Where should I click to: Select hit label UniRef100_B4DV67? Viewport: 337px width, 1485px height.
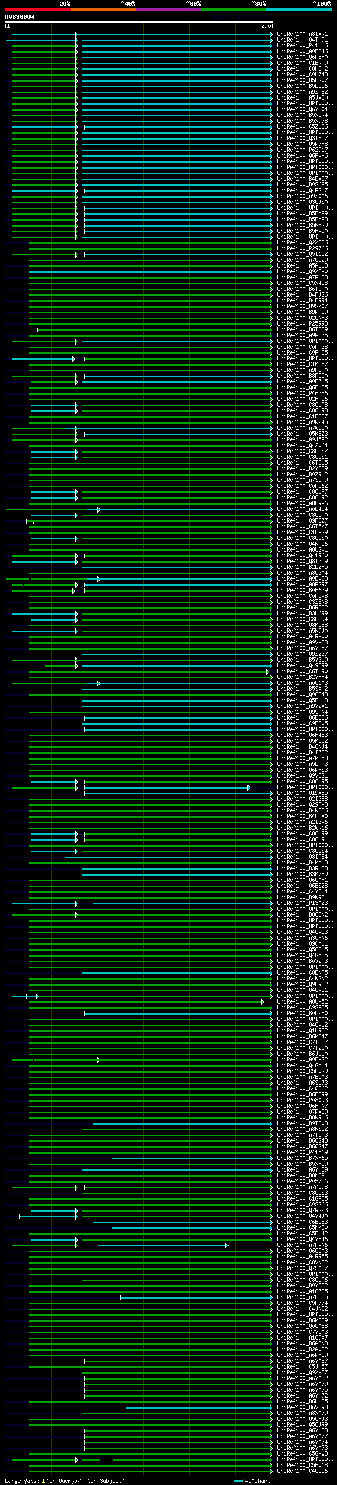pyautogui.click(x=302, y=179)
